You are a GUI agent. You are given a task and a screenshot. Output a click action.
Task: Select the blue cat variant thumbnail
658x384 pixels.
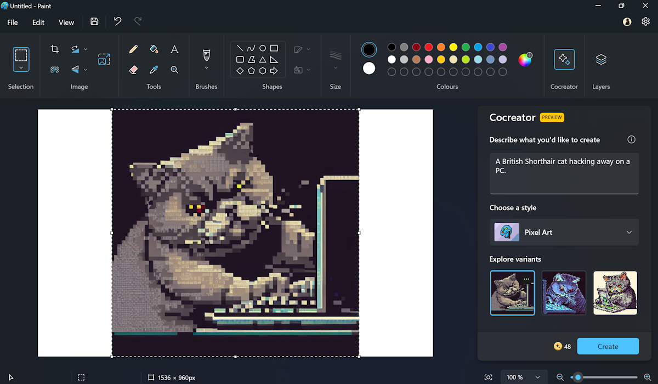click(x=564, y=293)
